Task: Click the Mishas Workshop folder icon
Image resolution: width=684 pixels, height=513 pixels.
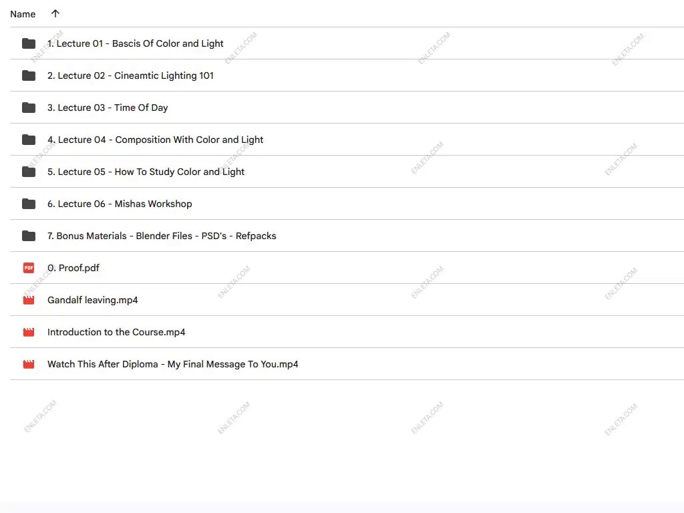Action: pos(29,204)
